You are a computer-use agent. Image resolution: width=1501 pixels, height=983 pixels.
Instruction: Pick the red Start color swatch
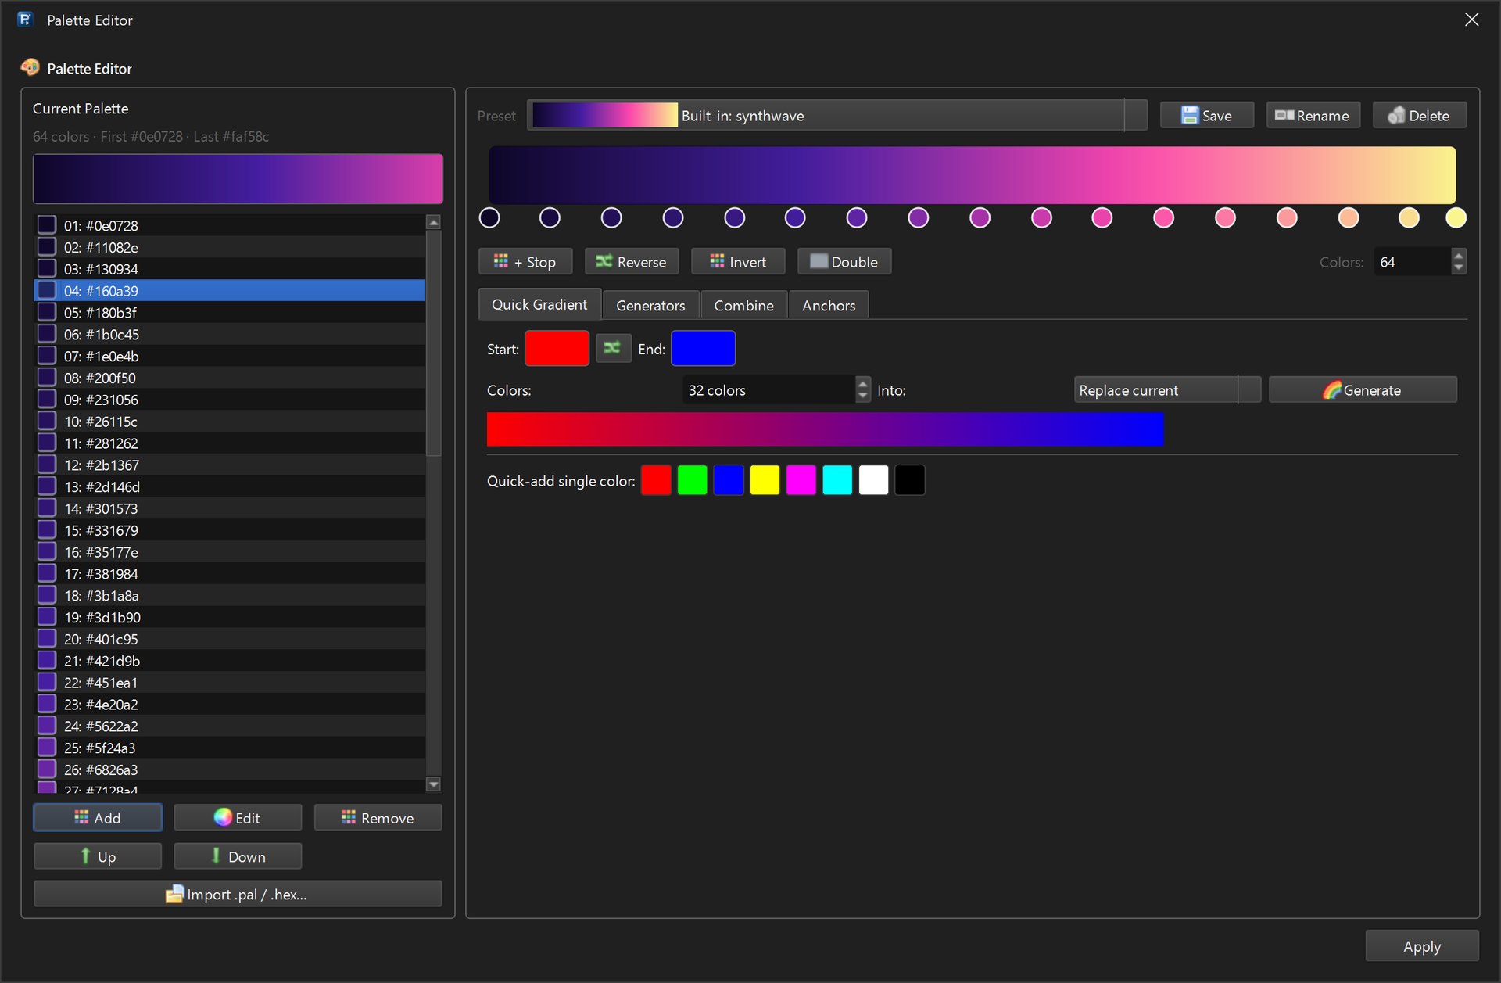click(557, 349)
